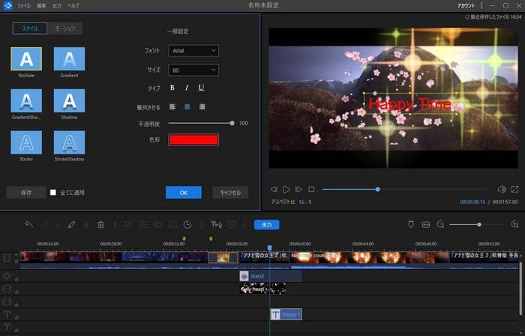
Task: Choose the StrokeShadow text style
Action: pos(69,142)
